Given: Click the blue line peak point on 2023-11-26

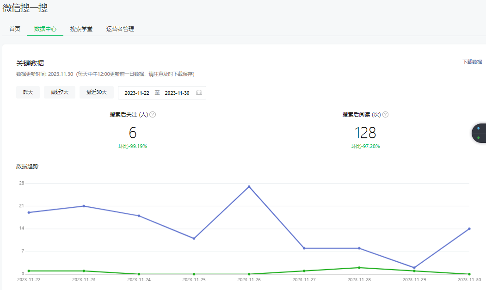Looking at the screenshot, I should click(249, 187).
